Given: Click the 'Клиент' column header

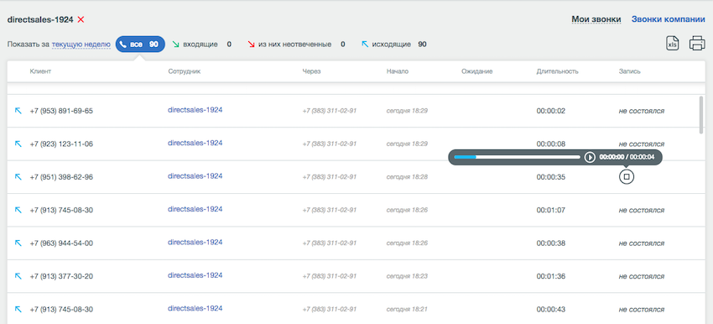Looking at the screenshot, I should 40,71.
